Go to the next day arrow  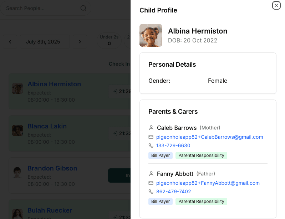coord(80,42)
